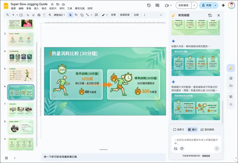The width and height of the screenshot is (238, 163).
Task: Insert a shape
Action: coord(82,15)
